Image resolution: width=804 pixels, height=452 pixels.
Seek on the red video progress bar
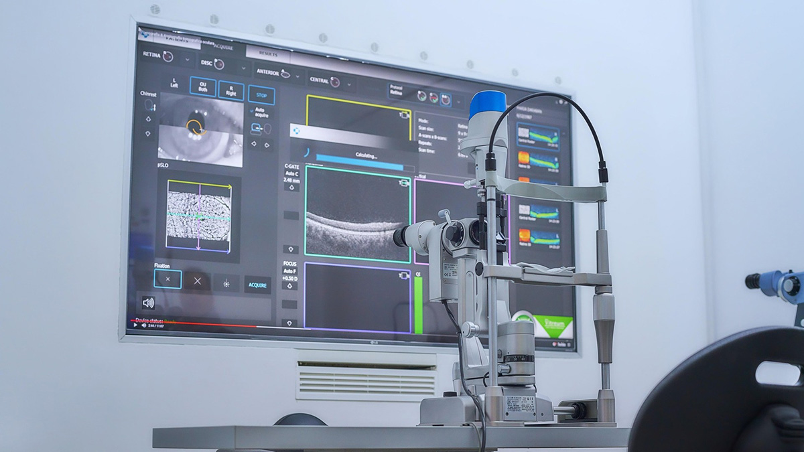201,324
